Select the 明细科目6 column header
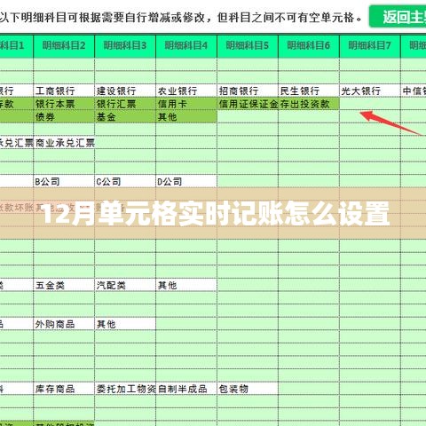Image resolution: width=426 pixels, height=426 pixels. [309, 45]
